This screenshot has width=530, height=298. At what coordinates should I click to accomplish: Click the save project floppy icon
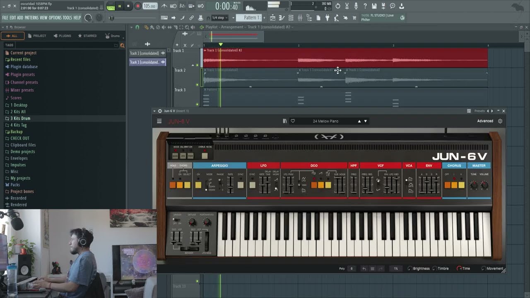[x=374, y=6]
